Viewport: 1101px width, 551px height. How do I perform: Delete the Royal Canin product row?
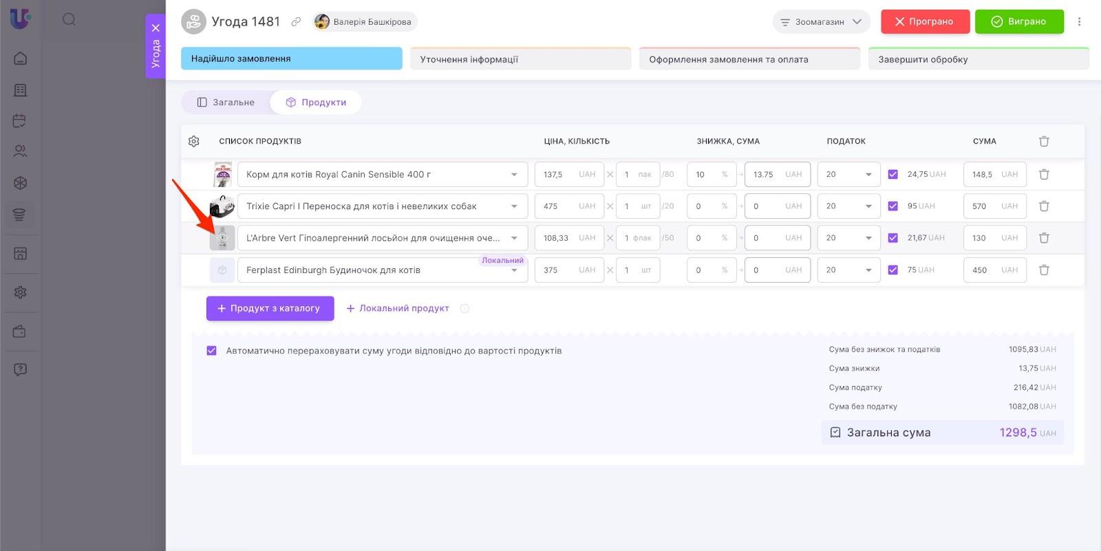pos(1043,175)
